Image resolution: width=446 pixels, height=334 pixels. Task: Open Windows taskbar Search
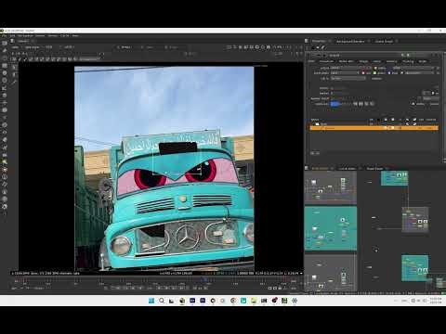pos(162,301)
